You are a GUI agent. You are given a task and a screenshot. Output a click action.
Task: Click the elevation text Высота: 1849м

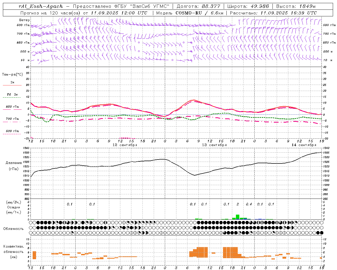coord(296,6)
